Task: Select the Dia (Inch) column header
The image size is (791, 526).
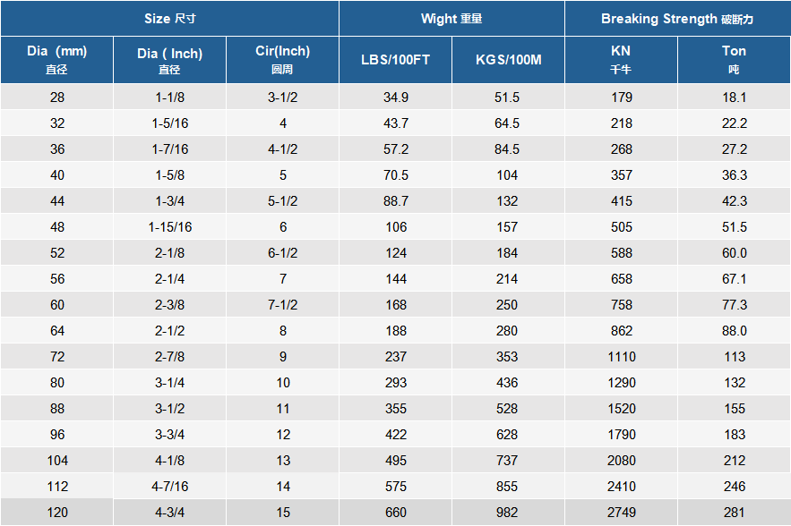Action: click(x=169, y=59)
